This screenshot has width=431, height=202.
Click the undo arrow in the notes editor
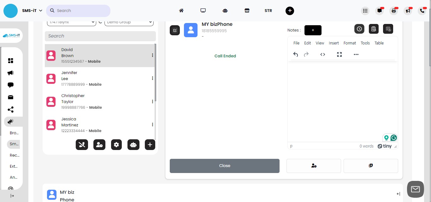[295, 54]
